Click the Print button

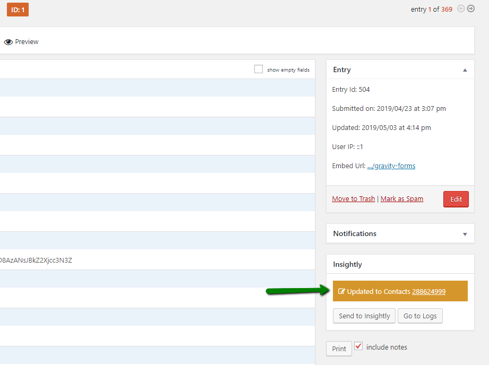tap(339, 349)
